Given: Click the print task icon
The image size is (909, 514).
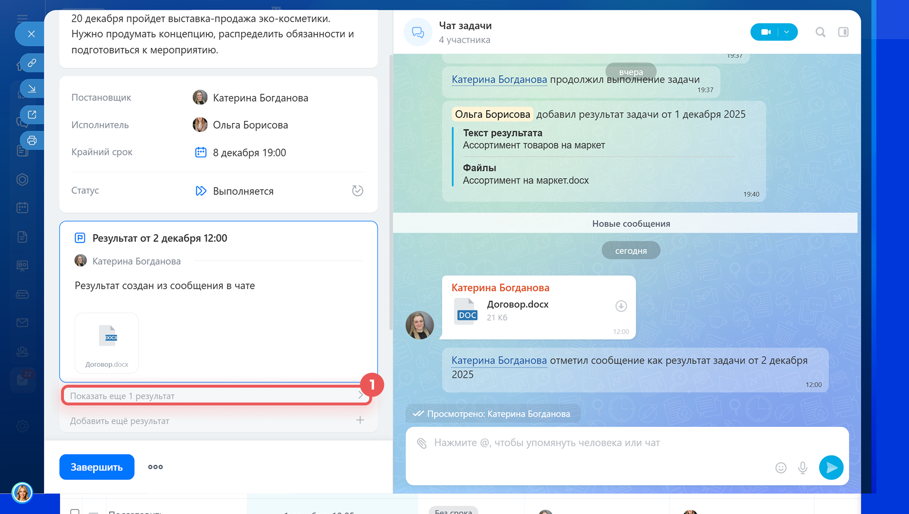Looking at the screenshot, I should 32,141.
